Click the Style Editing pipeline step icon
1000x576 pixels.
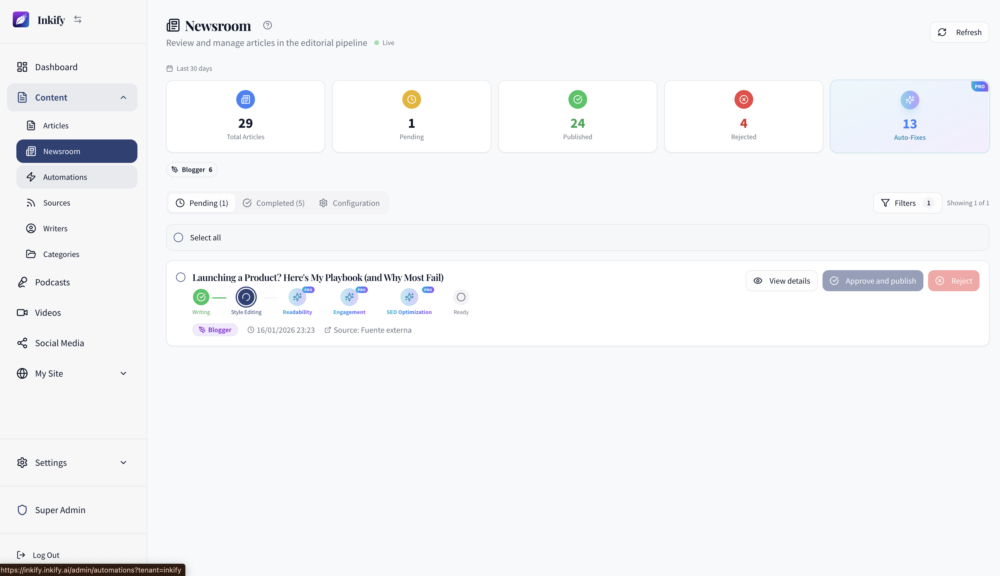[246, 297]
